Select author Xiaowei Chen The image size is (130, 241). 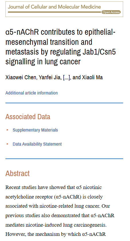21,77
